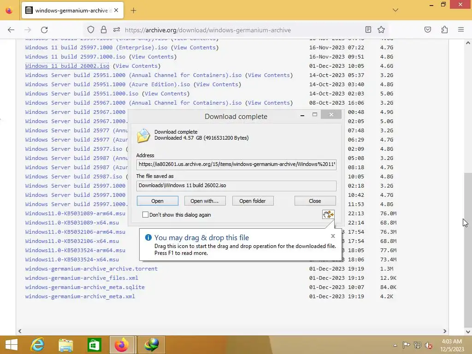Open Windows Server build 25951.1000.iso link

coord(82,94)
